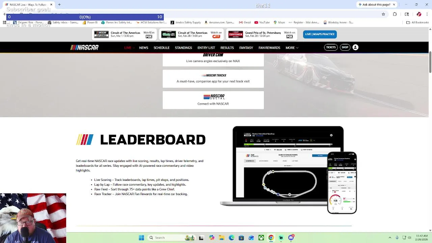Open the Parsec Inc Safety bookmark
Viewport: 432px width, 243px height.
click(x=116, y=23)
